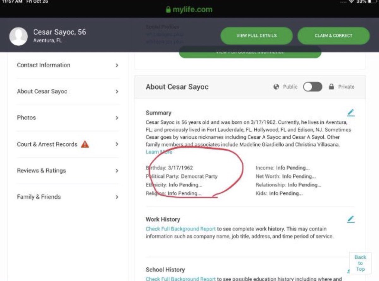Click the profile avatar placeholder icon
The height and width of the screenshot is (281, 379).
(x=18, y=36)
